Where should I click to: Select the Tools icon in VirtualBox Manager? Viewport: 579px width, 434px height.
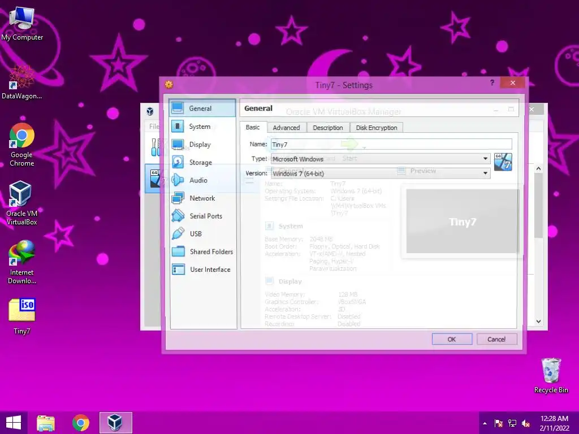(156, 147)
